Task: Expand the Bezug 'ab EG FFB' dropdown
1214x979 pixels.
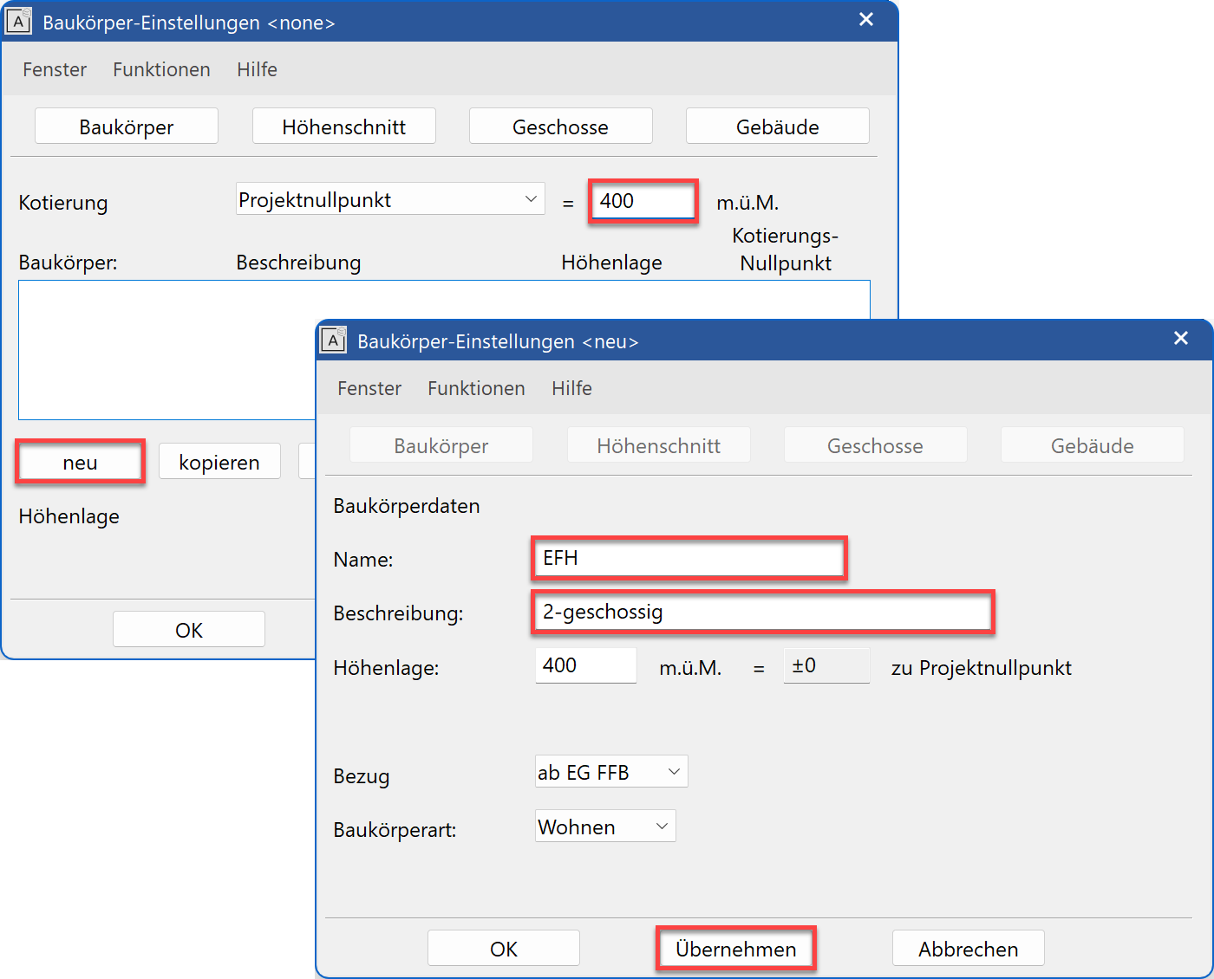Action: tap(611, 772)
